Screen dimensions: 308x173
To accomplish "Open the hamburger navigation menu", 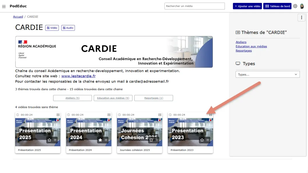I will [4, 6].
